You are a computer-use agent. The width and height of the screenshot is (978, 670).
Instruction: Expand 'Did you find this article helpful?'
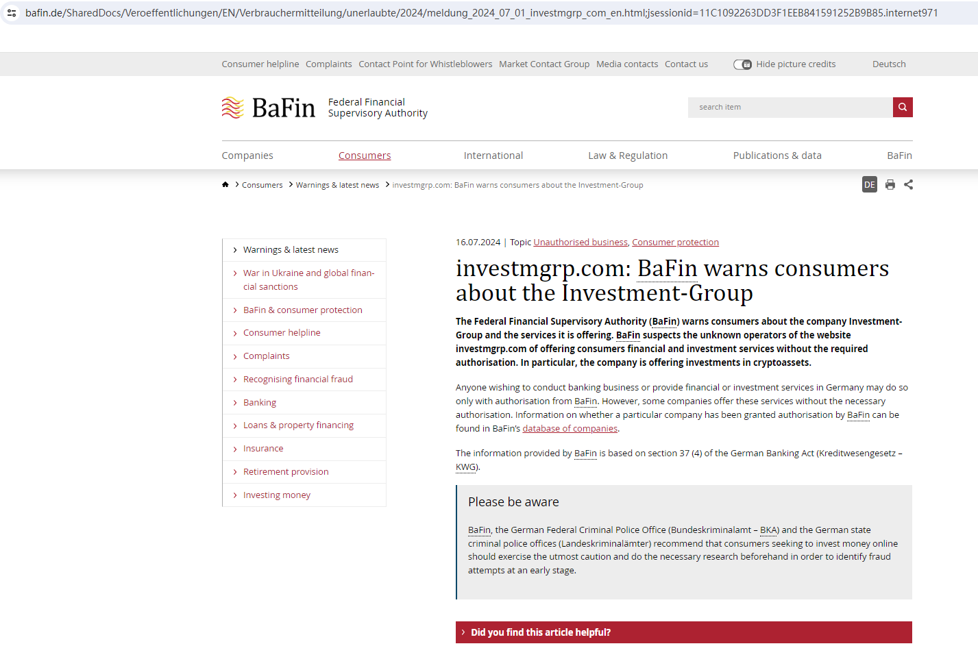[684, 632]
